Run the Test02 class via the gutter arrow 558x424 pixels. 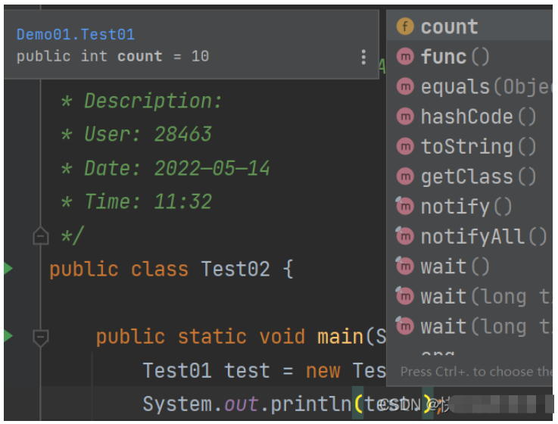(x=8, y=269)
